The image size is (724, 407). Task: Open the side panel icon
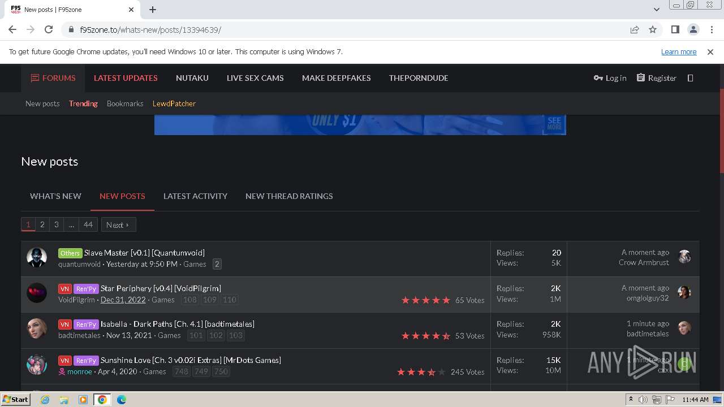tap(675, 29)
